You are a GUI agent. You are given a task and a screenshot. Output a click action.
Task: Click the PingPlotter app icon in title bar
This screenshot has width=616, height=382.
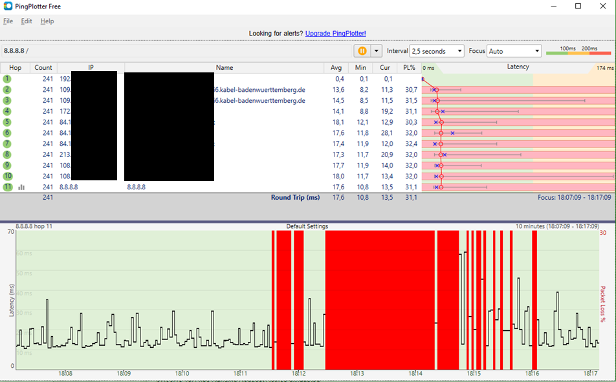(x=8, y=6)
